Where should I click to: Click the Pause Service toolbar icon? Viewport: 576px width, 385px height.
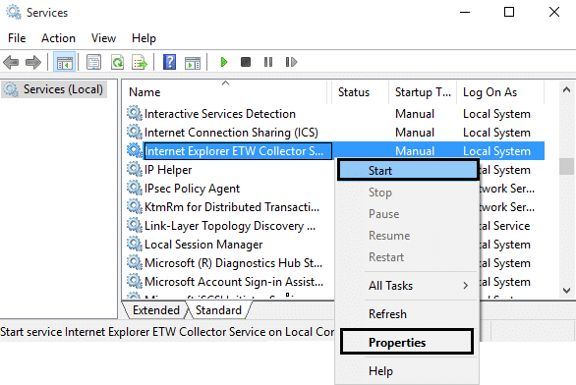[x=268, y=62]
